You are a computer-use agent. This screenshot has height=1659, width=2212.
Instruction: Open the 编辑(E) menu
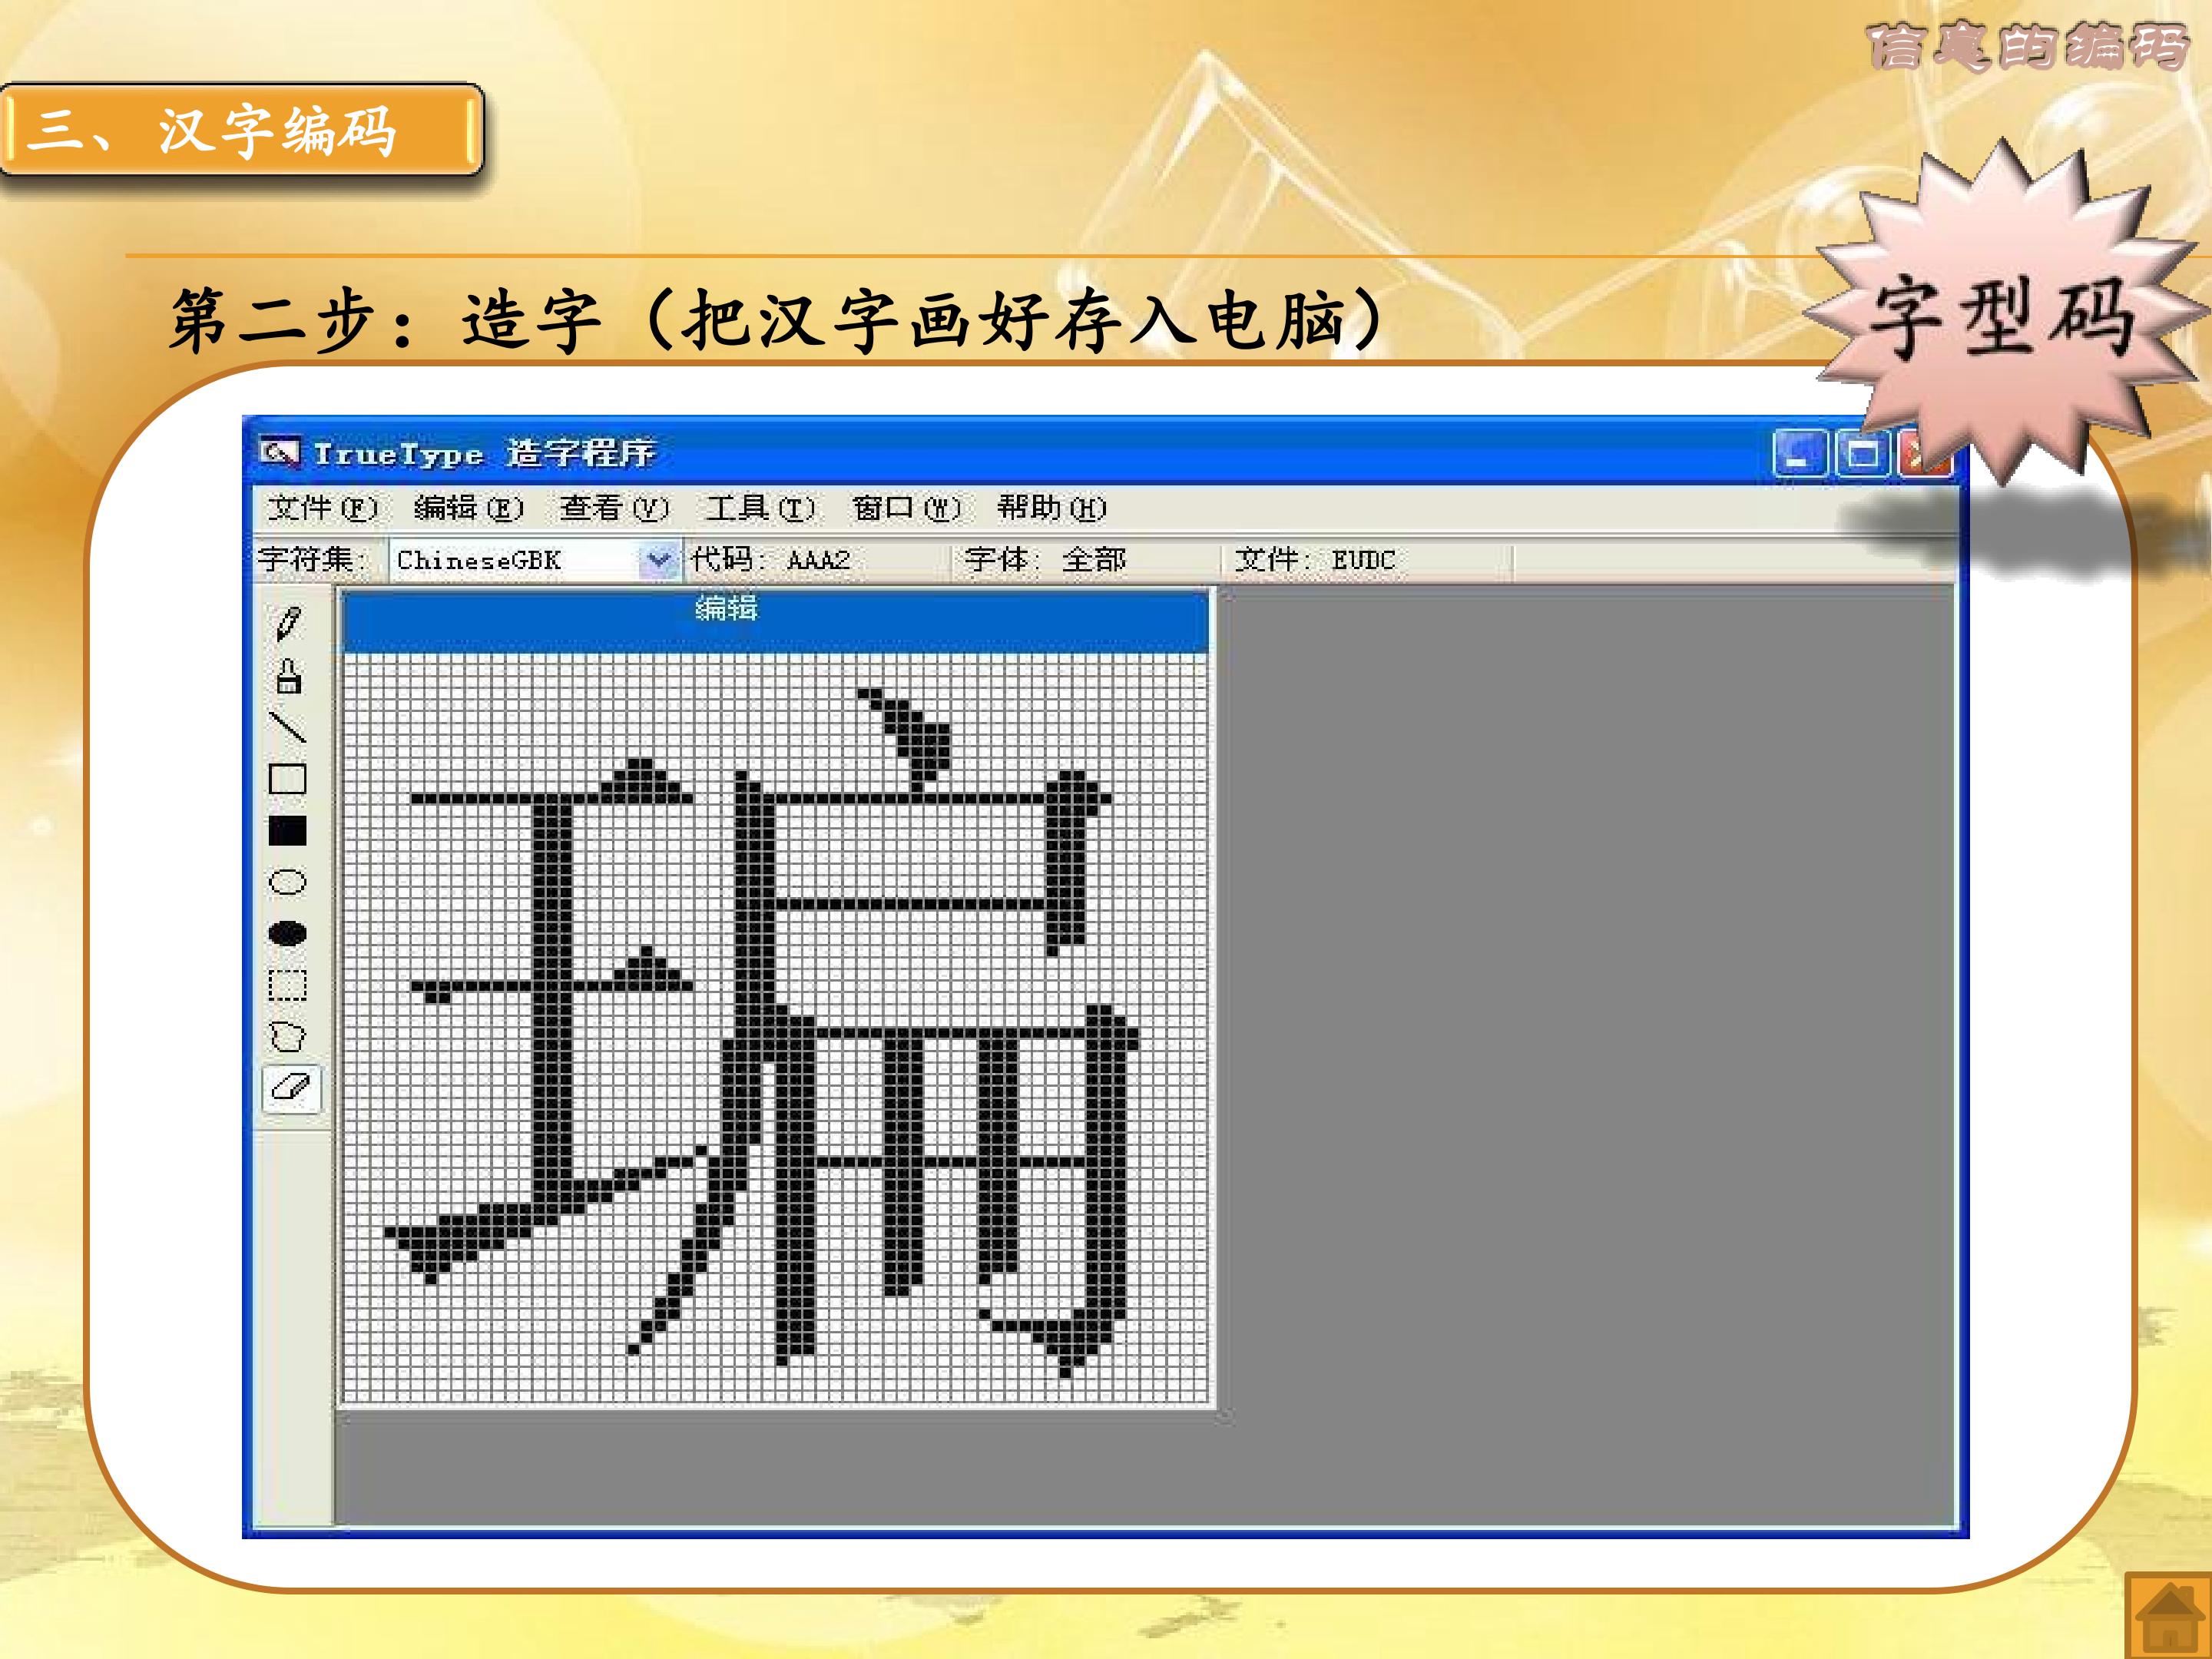[x=468, y=508]
